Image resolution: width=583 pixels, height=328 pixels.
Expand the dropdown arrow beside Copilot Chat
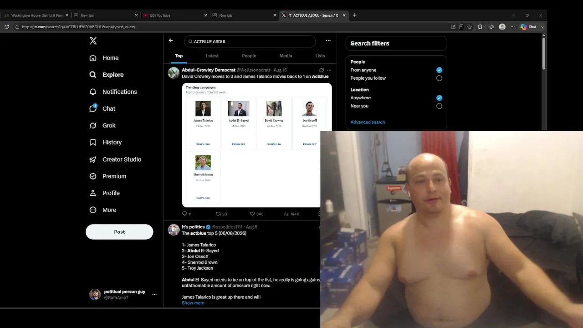click(542, 27)
